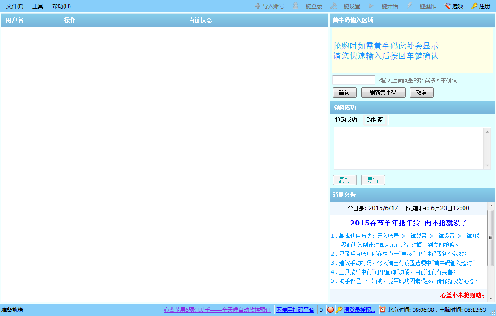Click inside the 抢购成功 results text box
Screen dimensions: 496x316
[408, 148]
